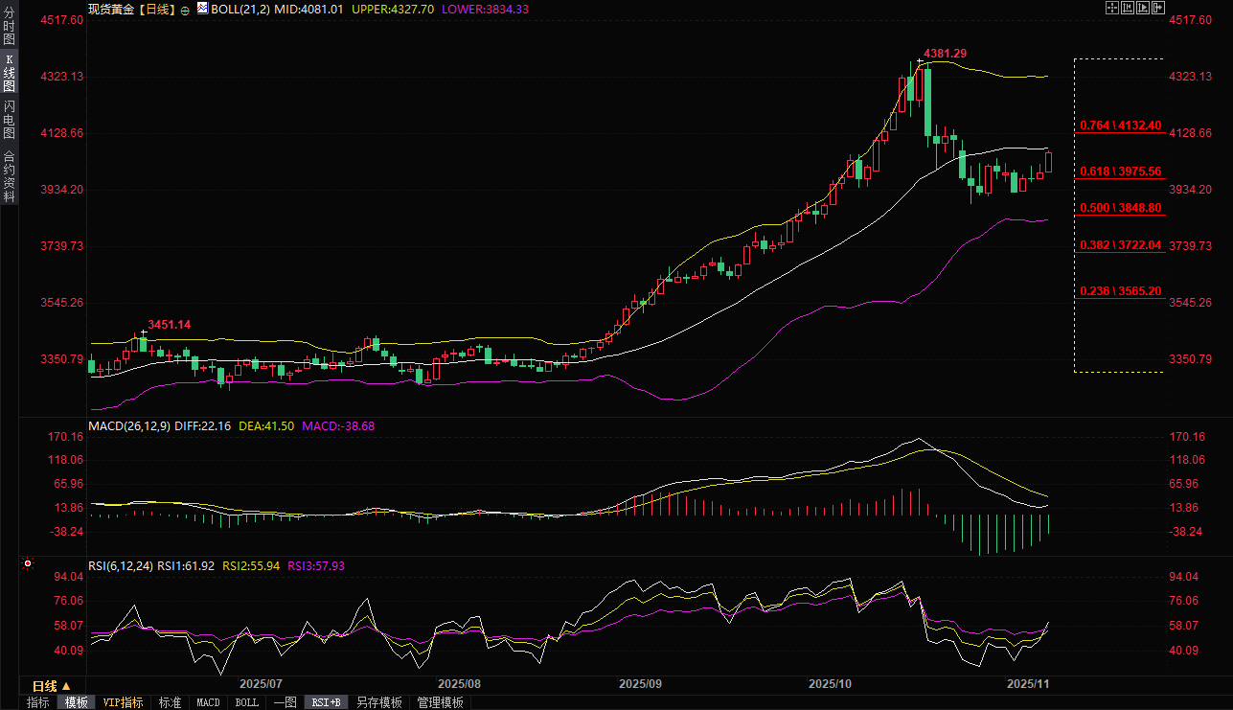Switch to the 分时图 side tab
Viewport: 1233px width, 710px height.
pos(9,26)
